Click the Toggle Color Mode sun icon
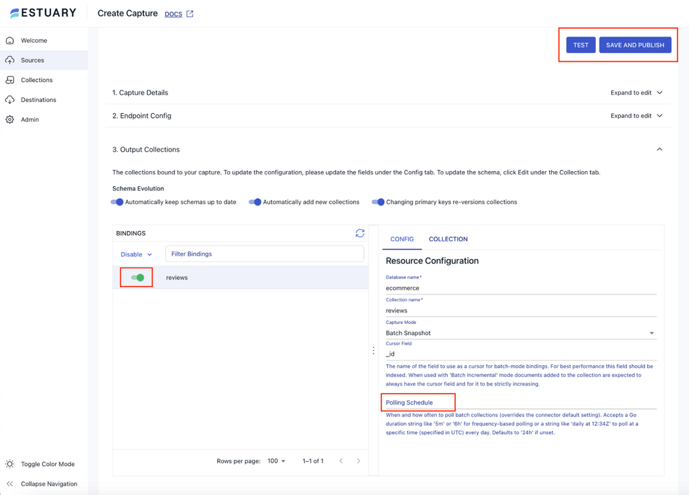The height and width of the screenshot is (495, 689). (10, 464)
